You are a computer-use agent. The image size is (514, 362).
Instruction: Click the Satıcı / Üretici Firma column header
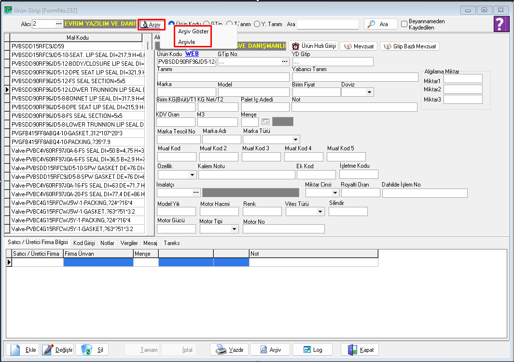click(38, 254)
